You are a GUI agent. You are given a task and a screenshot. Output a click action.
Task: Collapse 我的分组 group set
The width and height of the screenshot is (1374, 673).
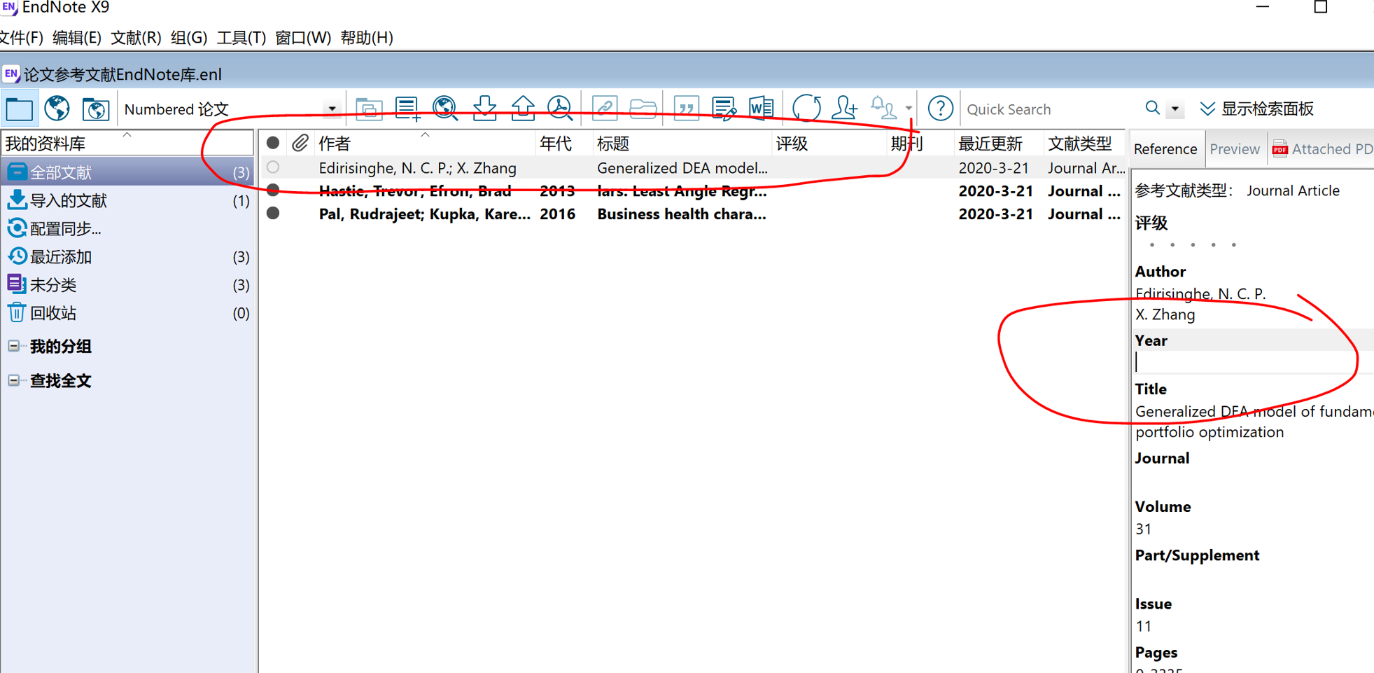tap(13, 346)
